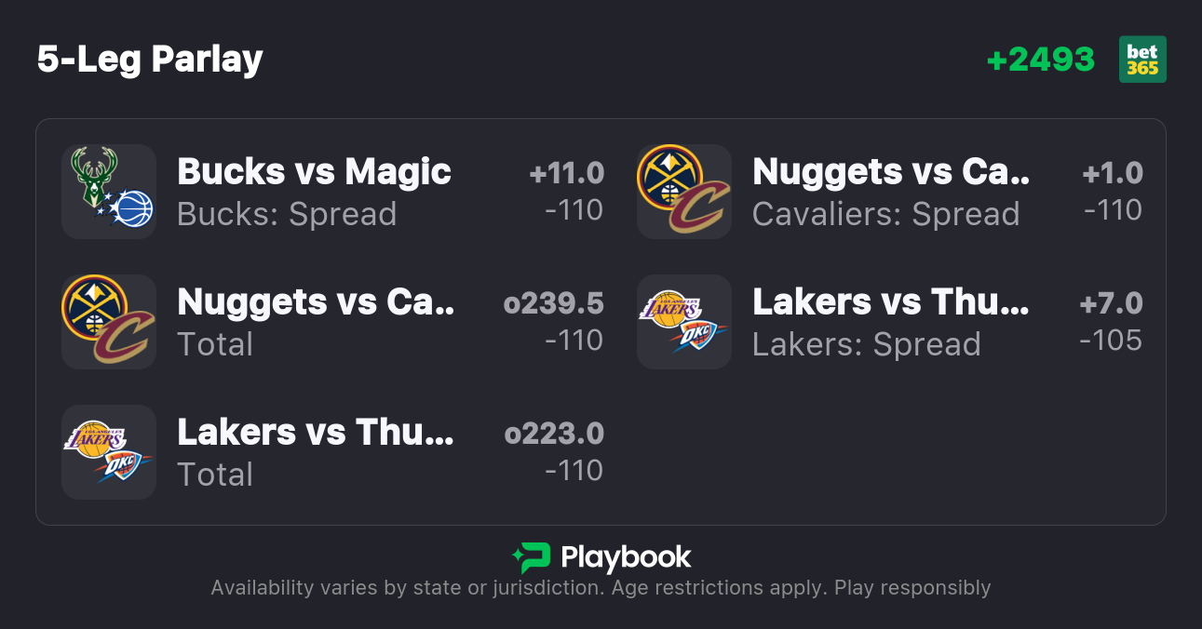Image resolution: width=1202 pixels, height=629 pixels.
Task: Click the Nuggets vs Cavaliers Total matchup logo
Action: [109, 322]
